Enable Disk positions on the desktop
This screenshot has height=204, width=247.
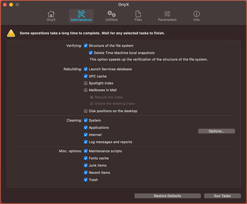(86, 111)
